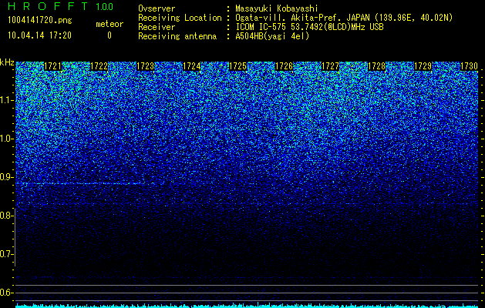Click the 1723 time marker label
This screenshot has width=485, height=308.
146,66
